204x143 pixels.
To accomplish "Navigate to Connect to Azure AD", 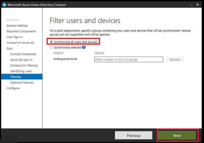I will (20, 43).
